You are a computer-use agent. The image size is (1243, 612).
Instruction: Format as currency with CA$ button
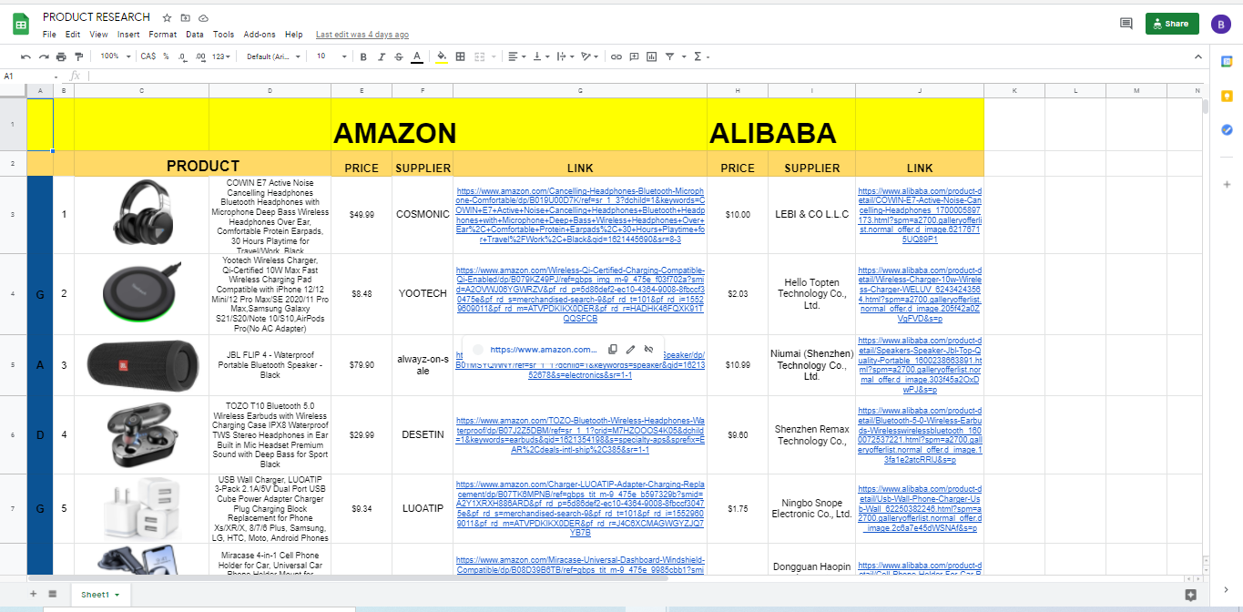(x=148, y=56)
